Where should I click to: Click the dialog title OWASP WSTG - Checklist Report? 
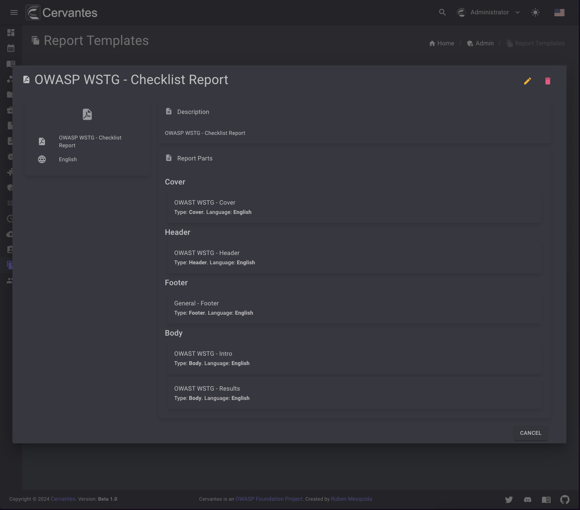click(132, 79)
